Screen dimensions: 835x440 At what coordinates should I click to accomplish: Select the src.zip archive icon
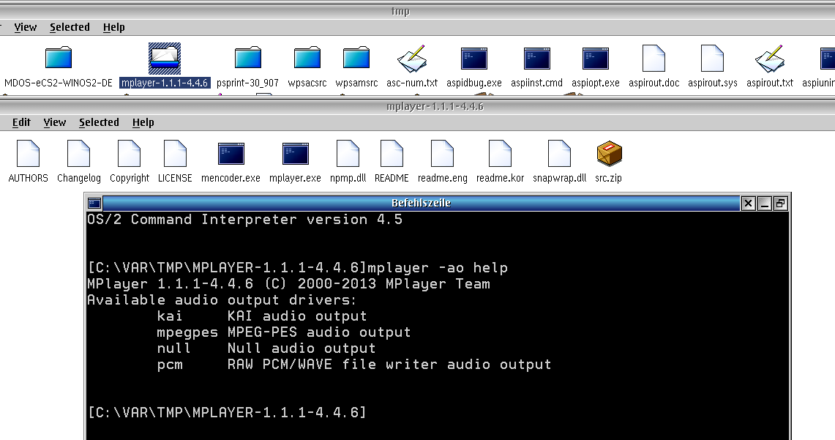pos(609,154)
